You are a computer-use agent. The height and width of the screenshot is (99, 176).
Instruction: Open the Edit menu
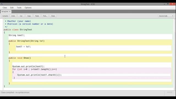pos(12,8)
